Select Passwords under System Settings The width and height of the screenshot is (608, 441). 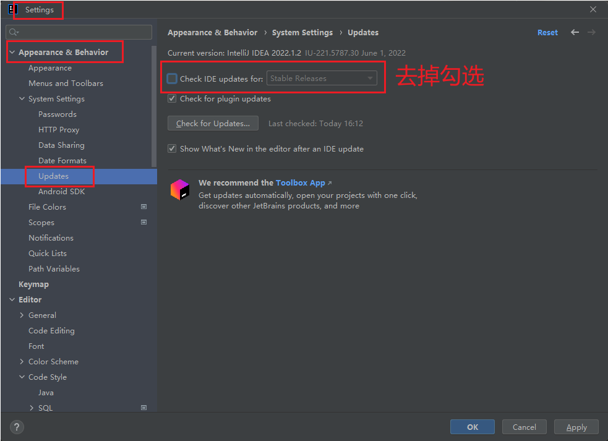pyautogui.click(x=58, y=114)
